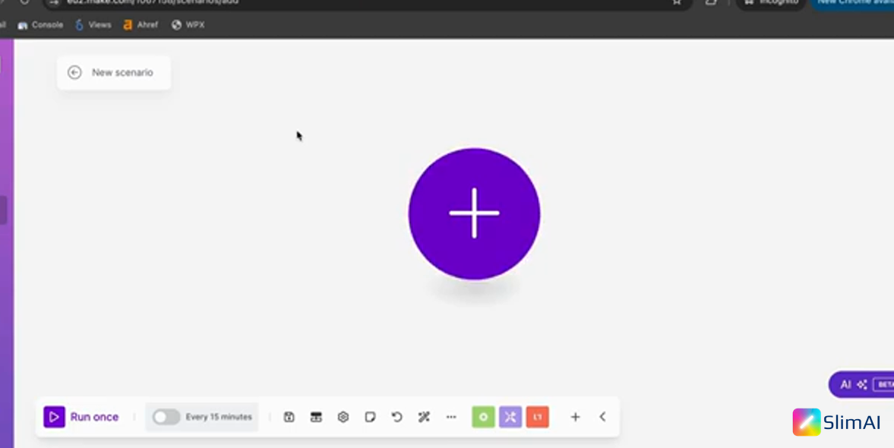Click the undo arrow icon
This screenshot has height=448, width=894.
396,417
